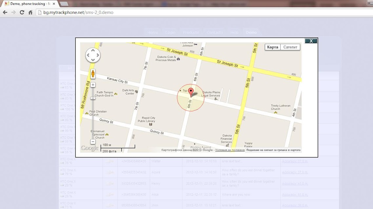Image resolution: width=373 pixels, height=209 pixels.
Task: Click the Google logo on the map
Action: click(89, 148)
